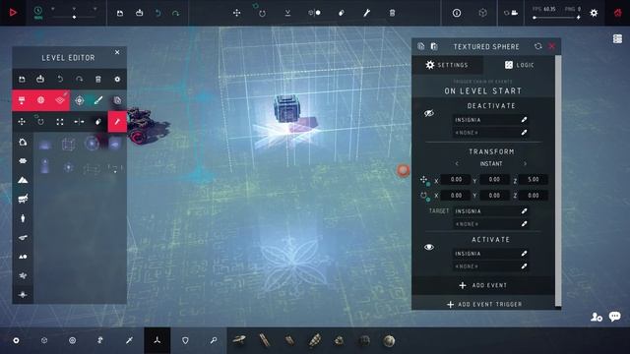Open Level Editor settings gear icon
This screenshot has width=630, height=354.
[117, 79]
